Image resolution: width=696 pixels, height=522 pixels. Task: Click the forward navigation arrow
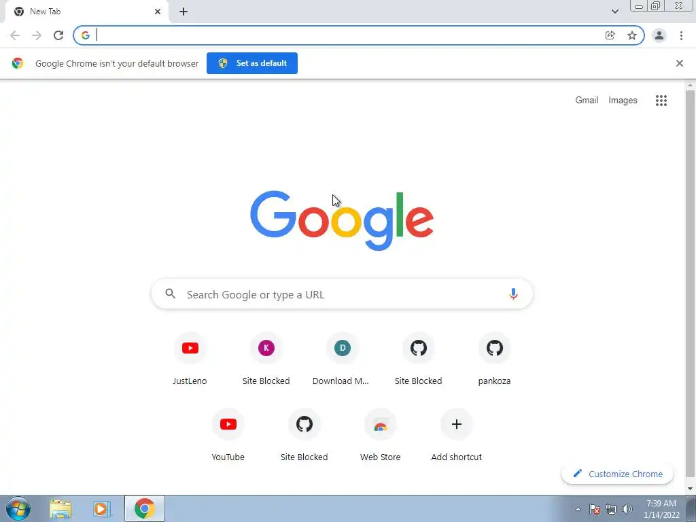[37, 35]
